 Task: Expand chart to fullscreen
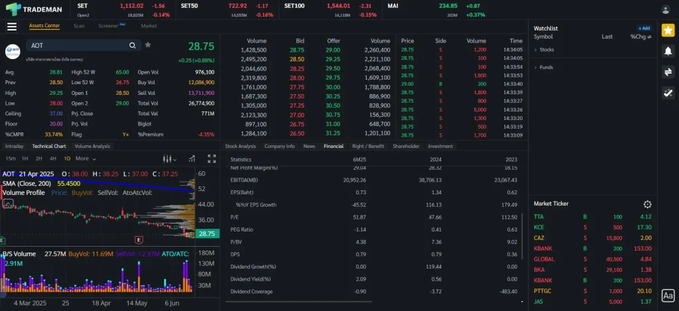[x=212, y=158]
